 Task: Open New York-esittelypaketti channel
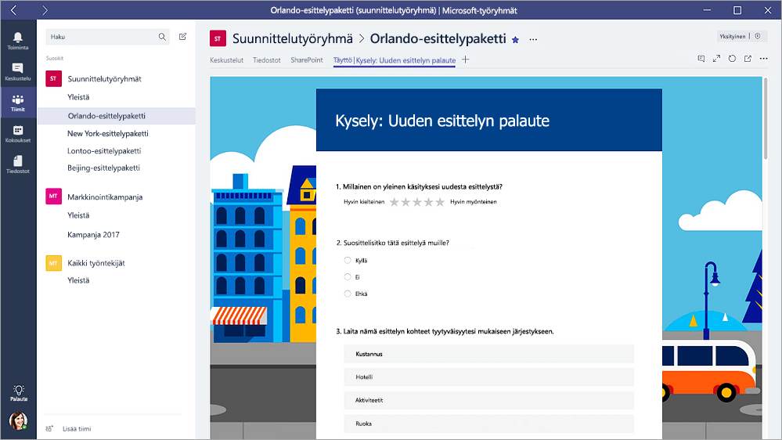108,134
